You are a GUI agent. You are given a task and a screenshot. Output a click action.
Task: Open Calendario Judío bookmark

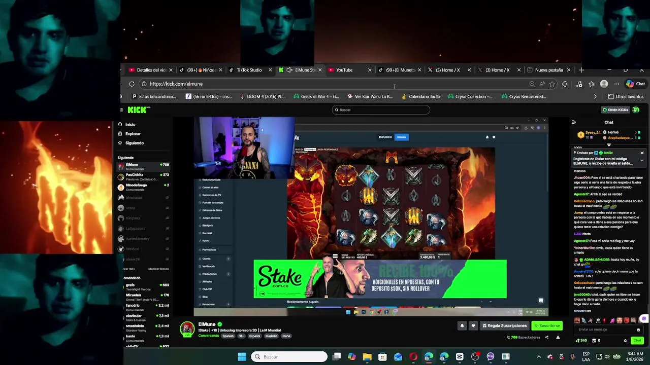tap(420, 96)
